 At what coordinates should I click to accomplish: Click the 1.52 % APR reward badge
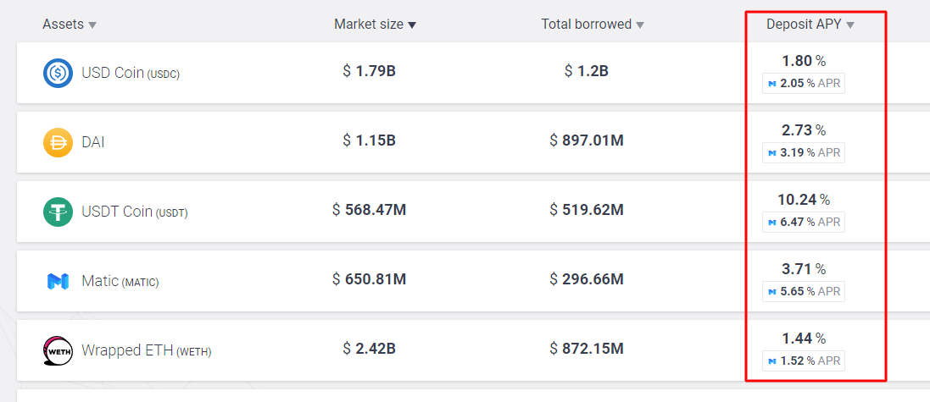tap(804, 361)
